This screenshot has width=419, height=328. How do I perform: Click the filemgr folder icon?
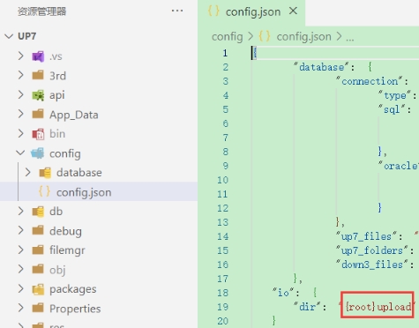(38, 250)
